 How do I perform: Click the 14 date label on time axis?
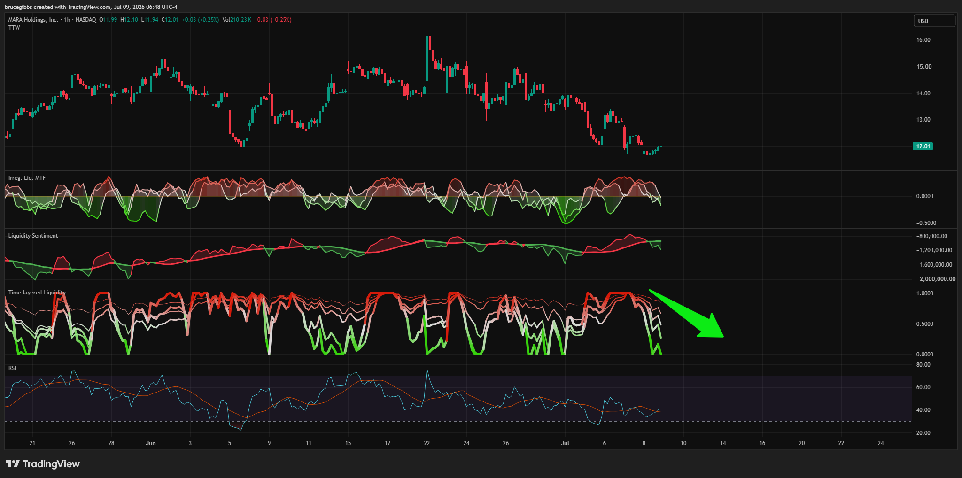(723, 443)
